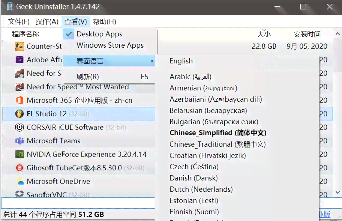The width and height of the screenshot is (342, 221).
Task: Choose 刷新(R) from the view menu
Action: click(x=109, y=77)
